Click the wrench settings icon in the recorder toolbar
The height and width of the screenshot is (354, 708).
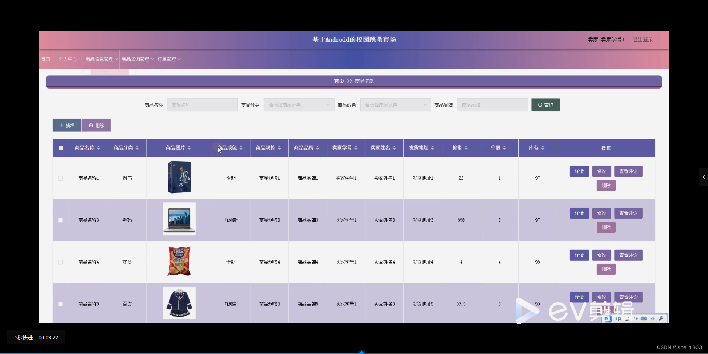click(x=661, y=319)
